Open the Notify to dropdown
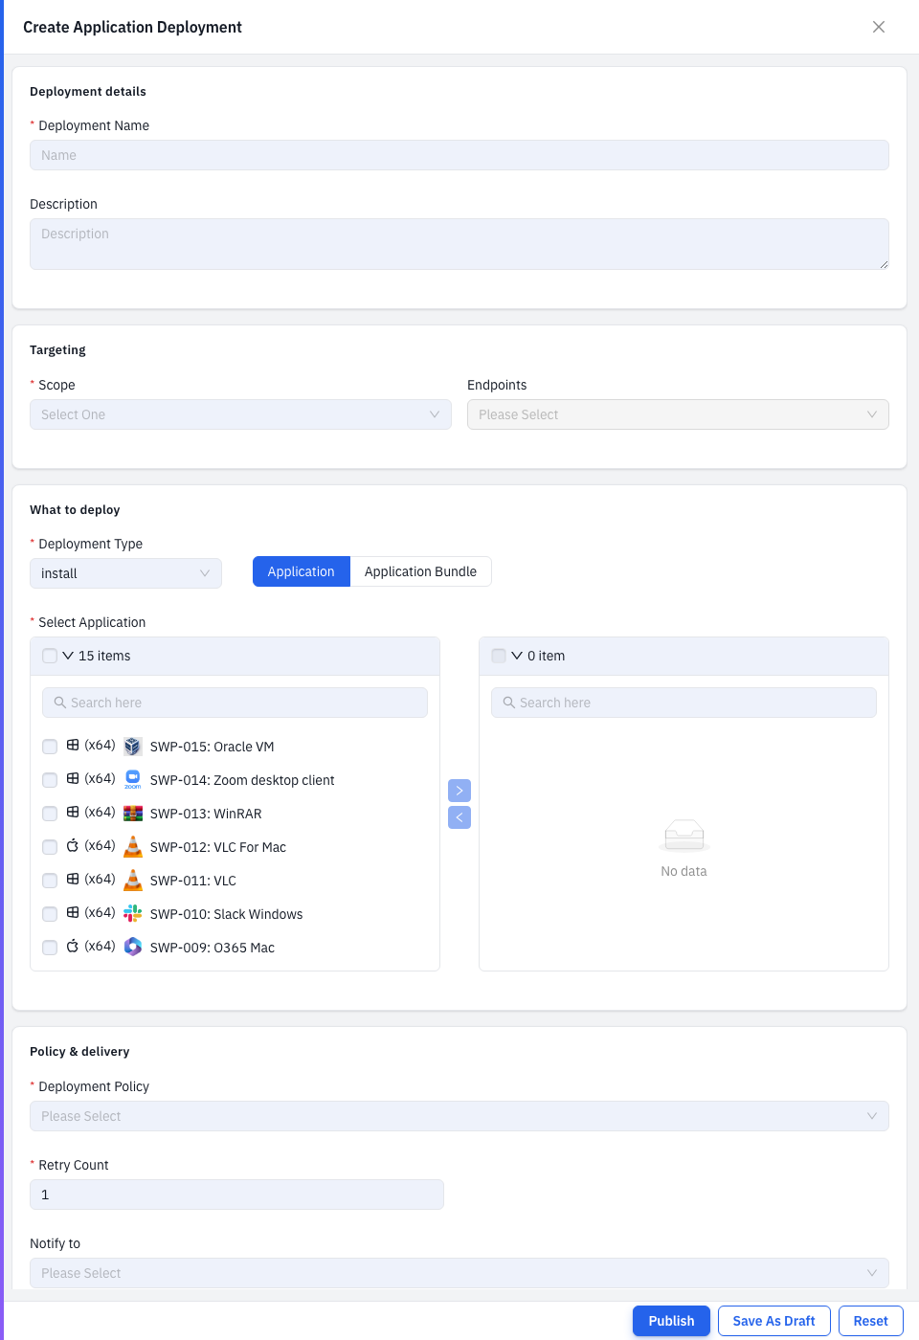Image resolution: width=919 pixels, height=1340 pixels. point(459,1273)
